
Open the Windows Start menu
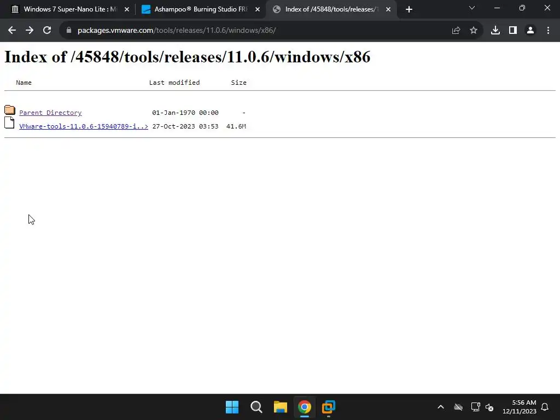232,407
